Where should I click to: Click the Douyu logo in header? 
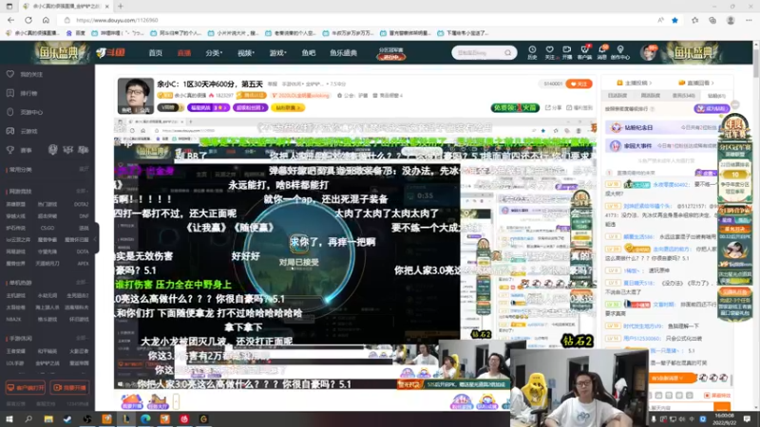click(x=111, y=53)
